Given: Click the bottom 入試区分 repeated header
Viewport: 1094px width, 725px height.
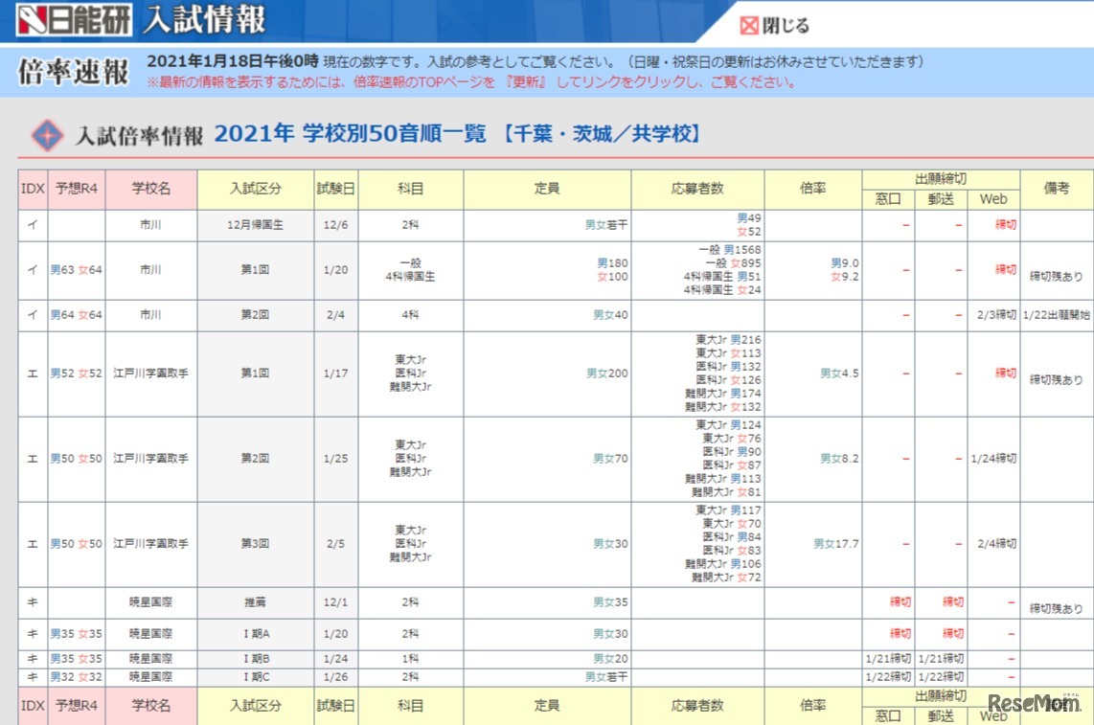Looking at the screenshot, I should click(256, 706).
